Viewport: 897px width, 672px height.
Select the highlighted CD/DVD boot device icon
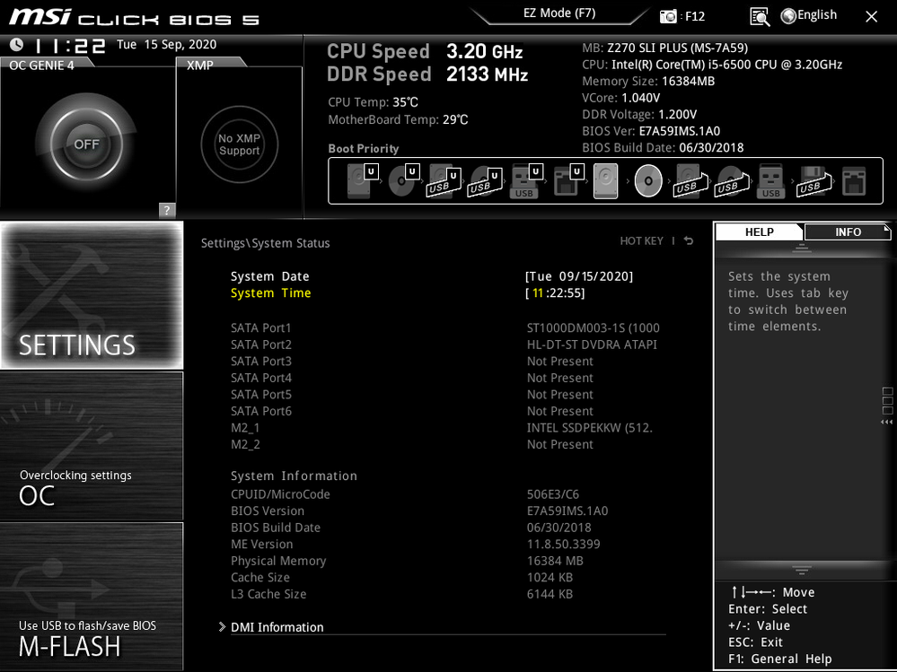[647, 182]
